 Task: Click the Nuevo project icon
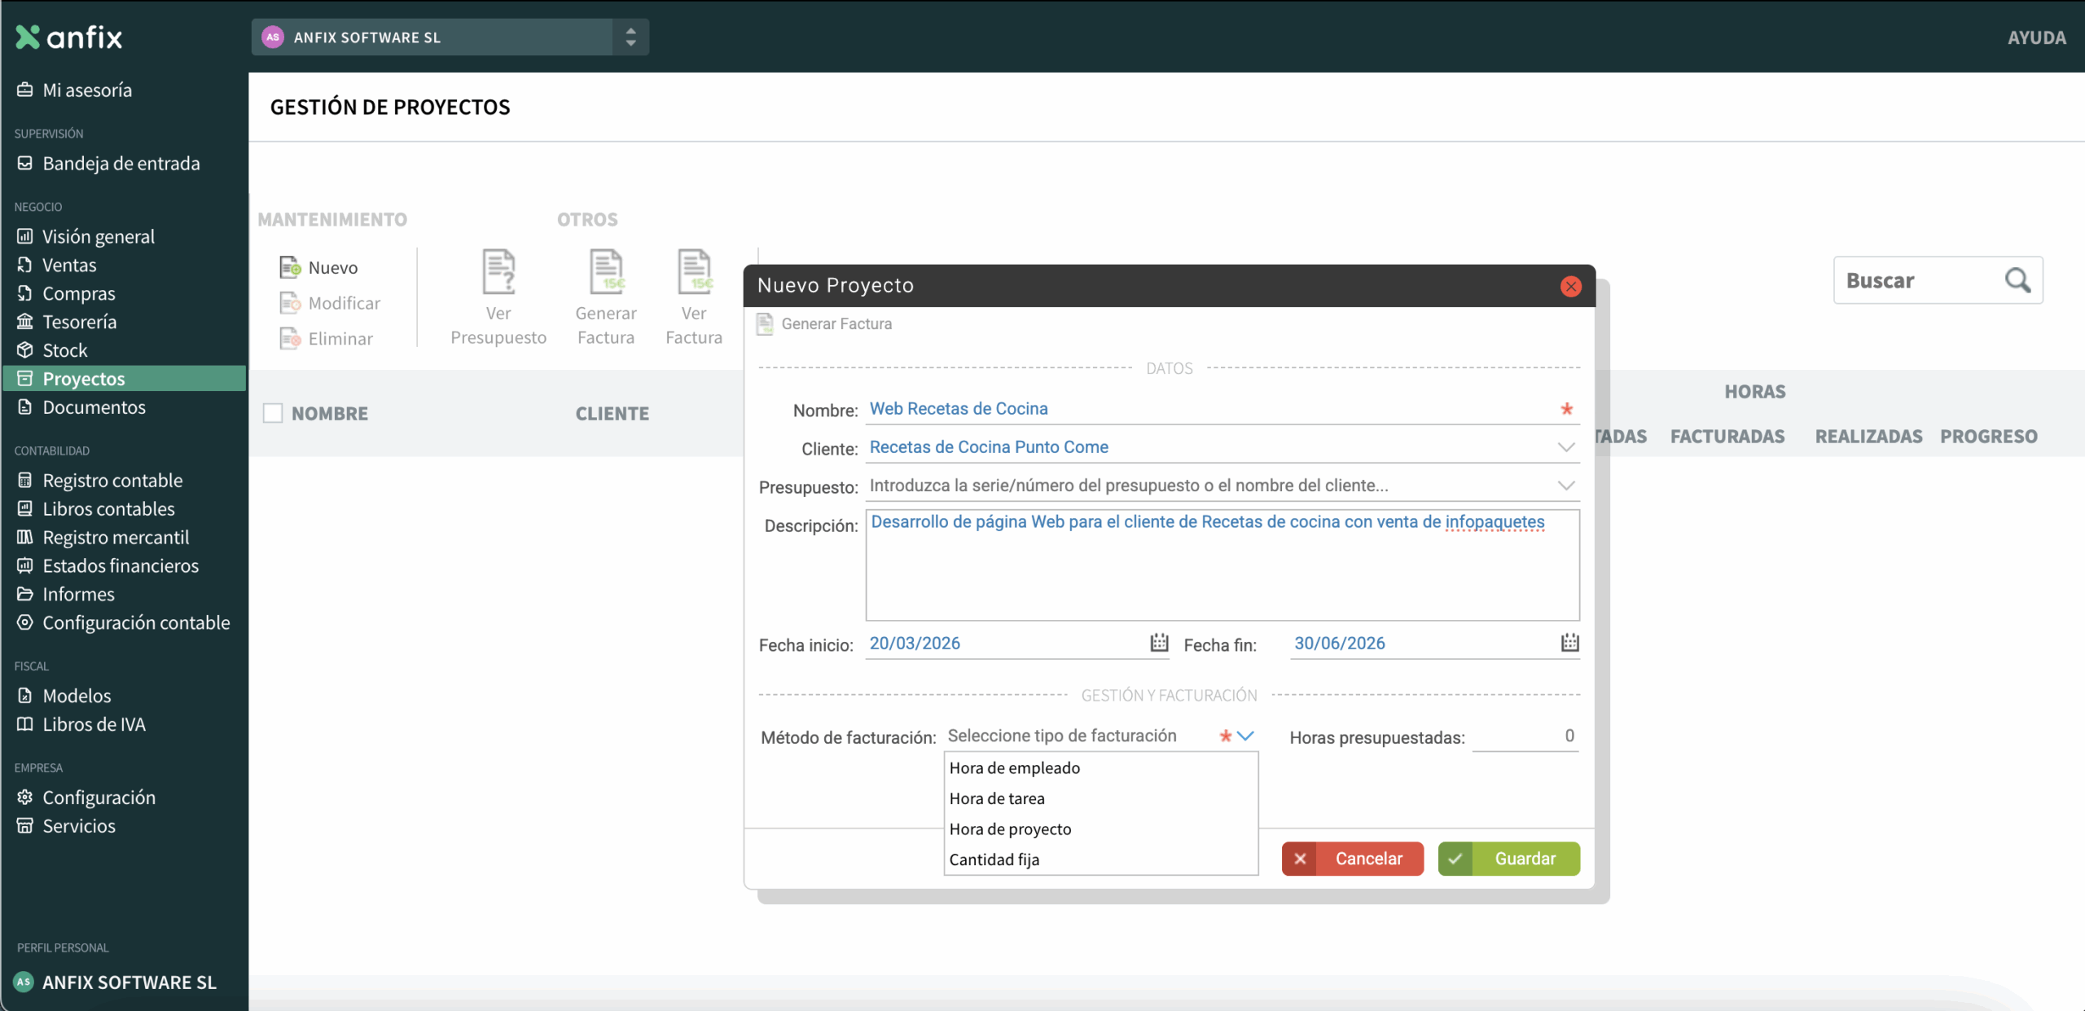click(x=291, y=267)
